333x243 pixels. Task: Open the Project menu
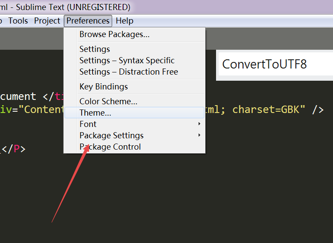point(47,21)
